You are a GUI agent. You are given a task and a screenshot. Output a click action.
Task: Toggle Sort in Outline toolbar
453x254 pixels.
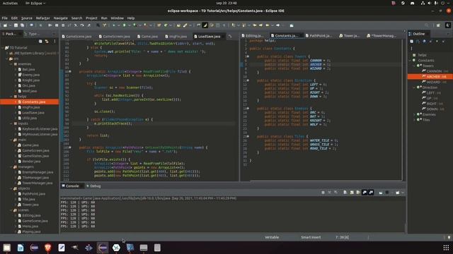coord(418,42)
